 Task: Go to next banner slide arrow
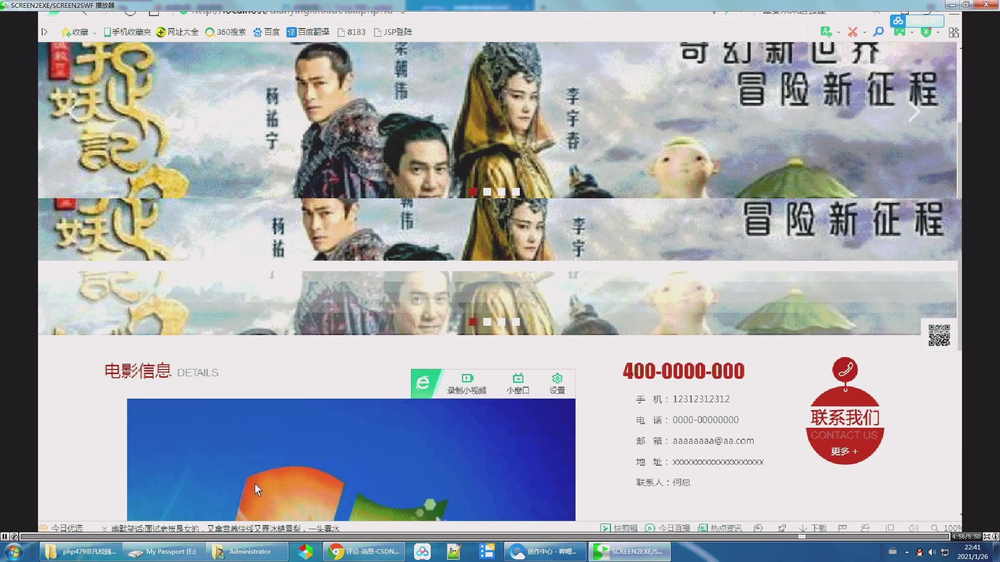[914, 112]
